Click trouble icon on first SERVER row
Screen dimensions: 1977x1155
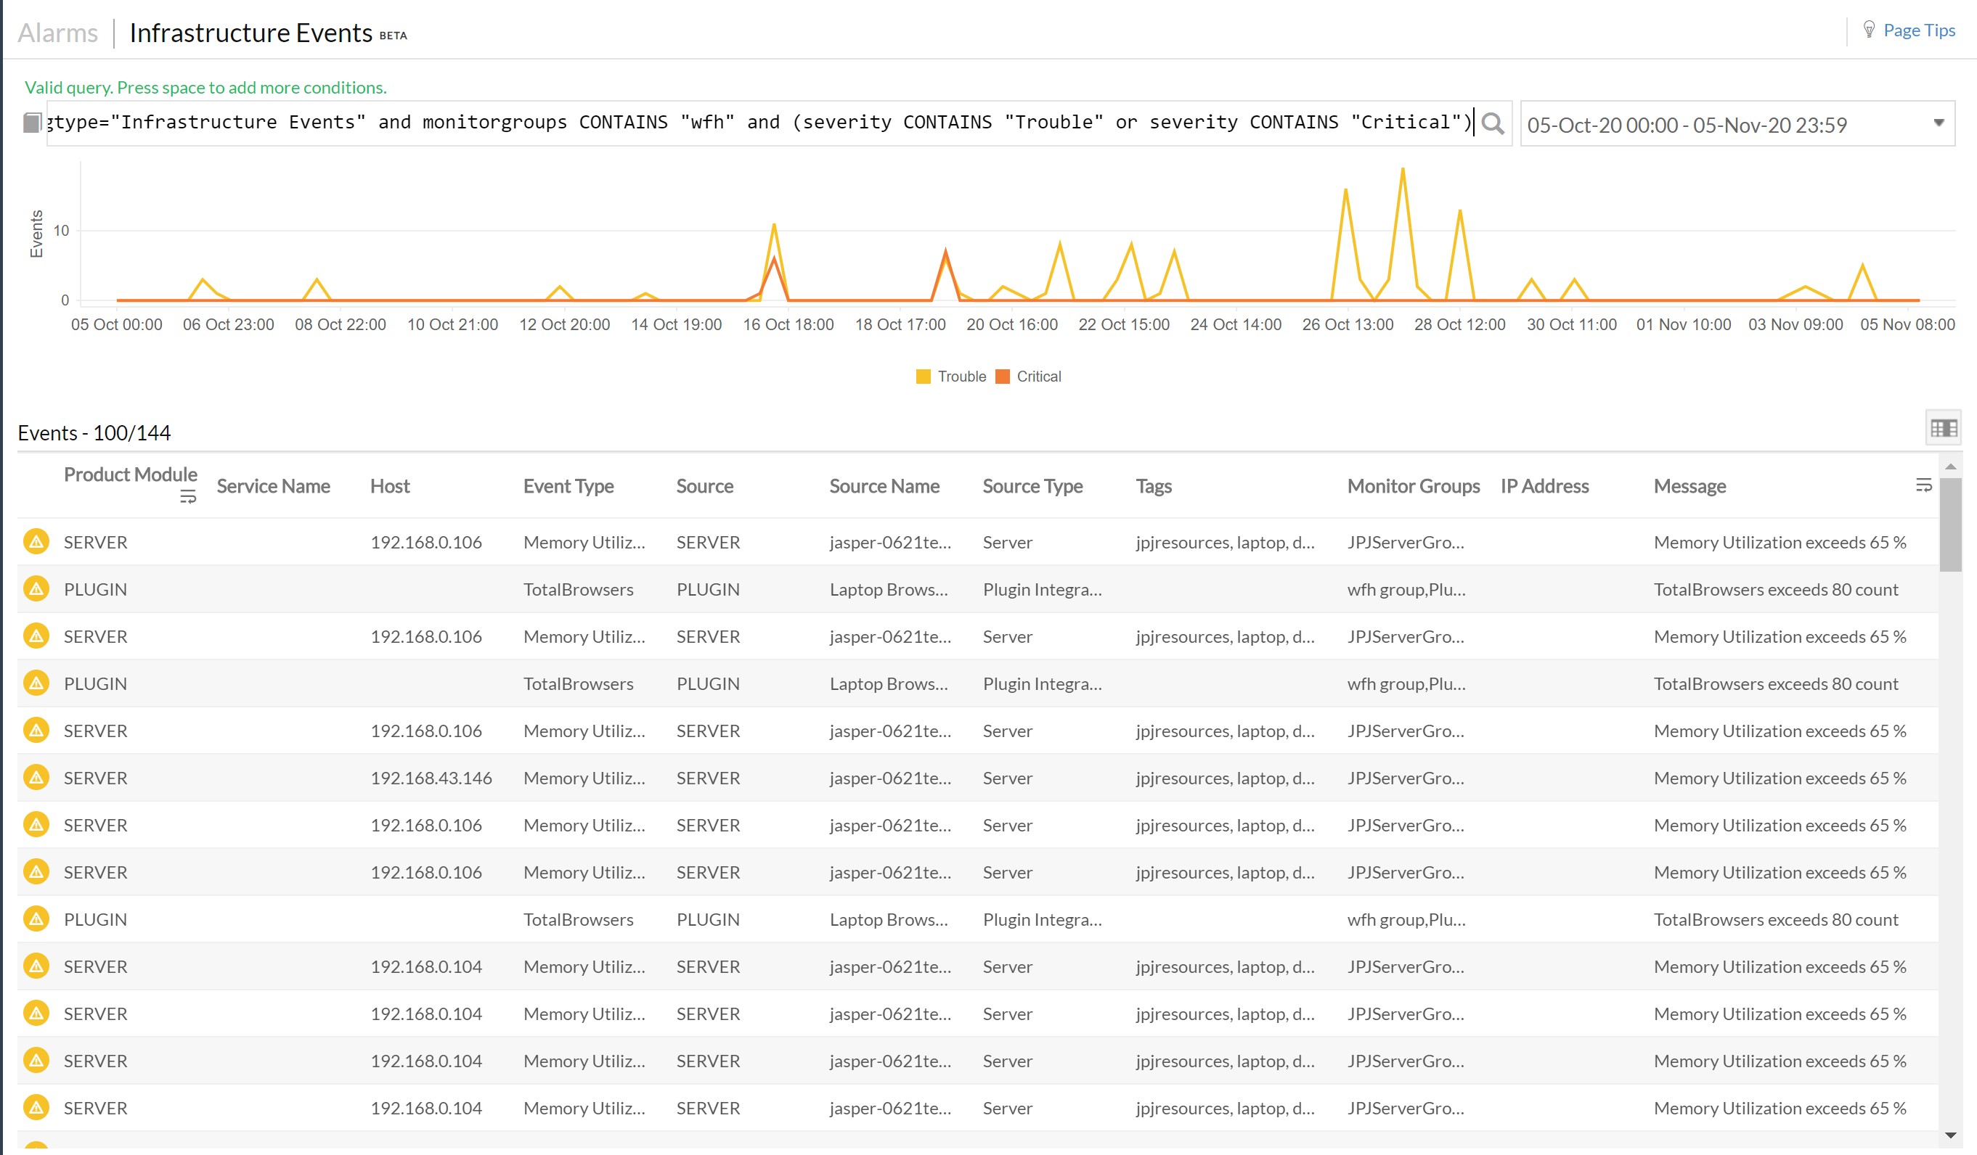coord(36,542)
